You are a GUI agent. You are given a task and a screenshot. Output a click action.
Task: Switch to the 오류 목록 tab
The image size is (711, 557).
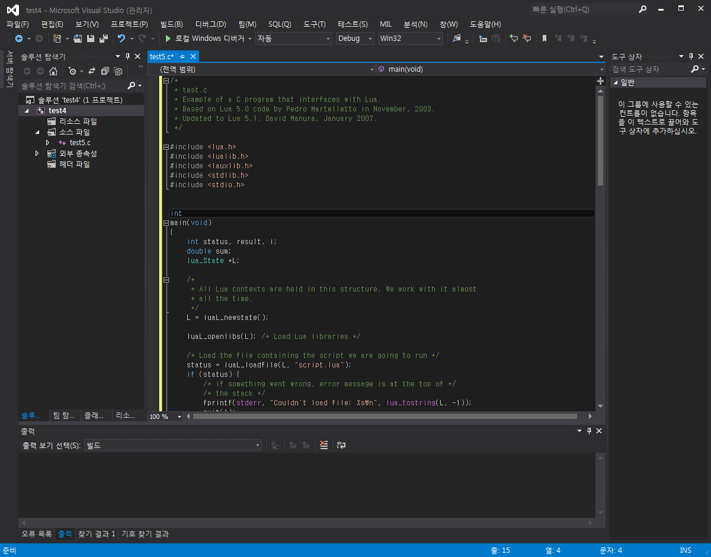click(37, 534)
